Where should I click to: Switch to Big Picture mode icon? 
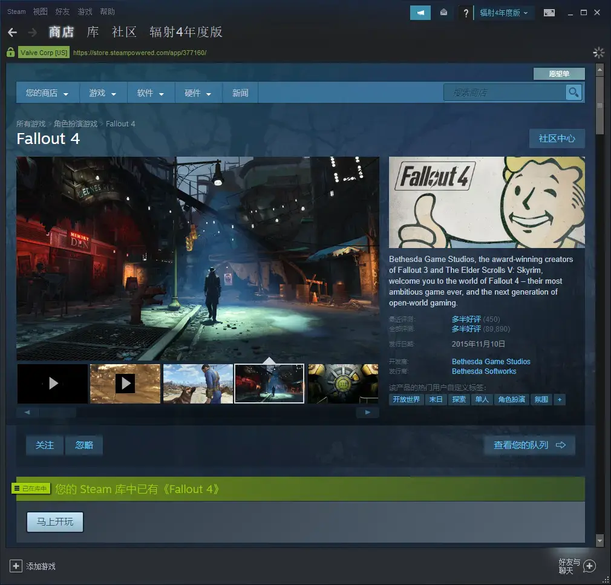[x=549, y=13]
